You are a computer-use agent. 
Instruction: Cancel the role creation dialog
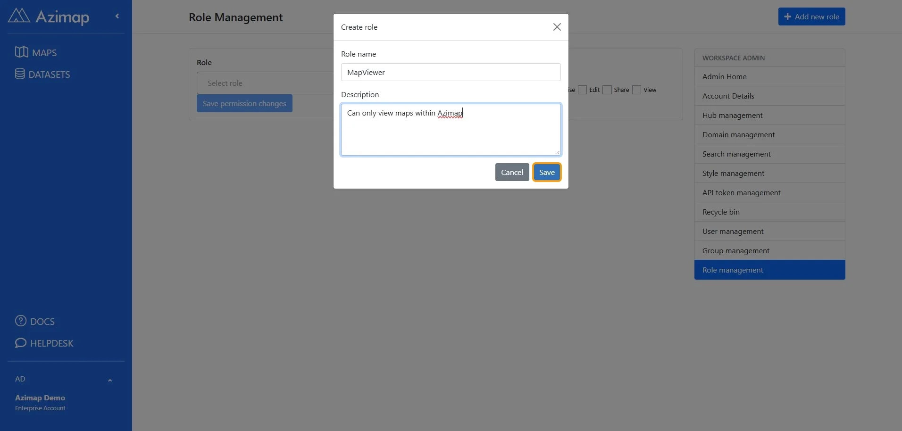(512, 172)
